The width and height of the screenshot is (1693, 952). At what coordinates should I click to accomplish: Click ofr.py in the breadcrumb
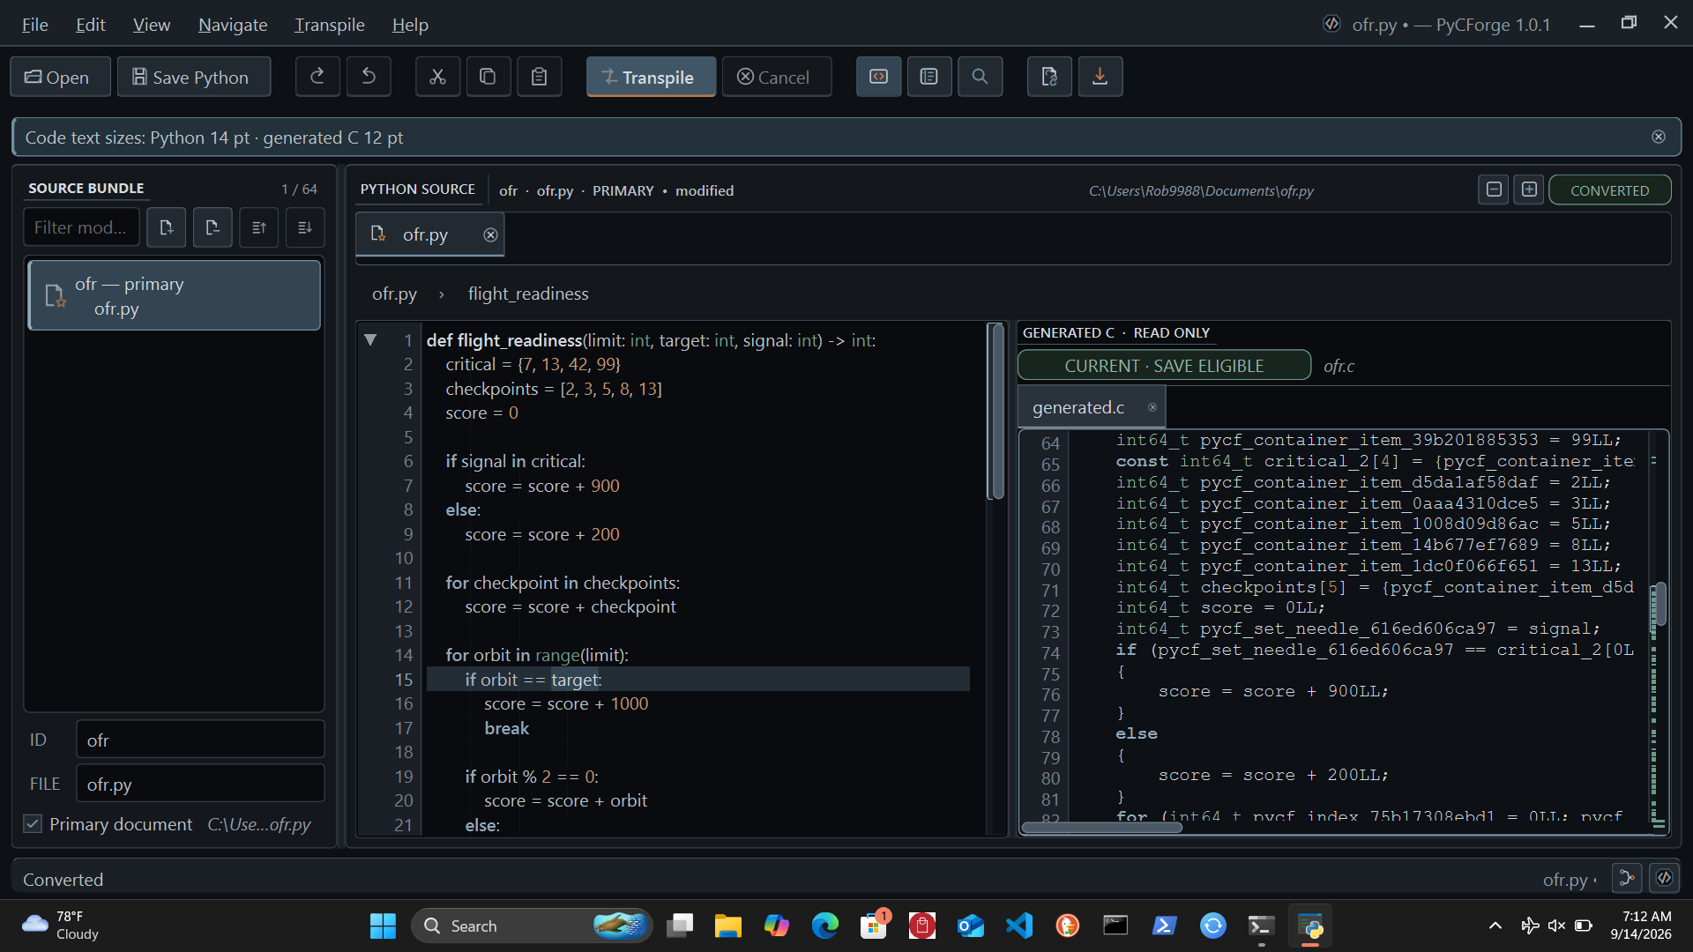[x=394, y=294]
